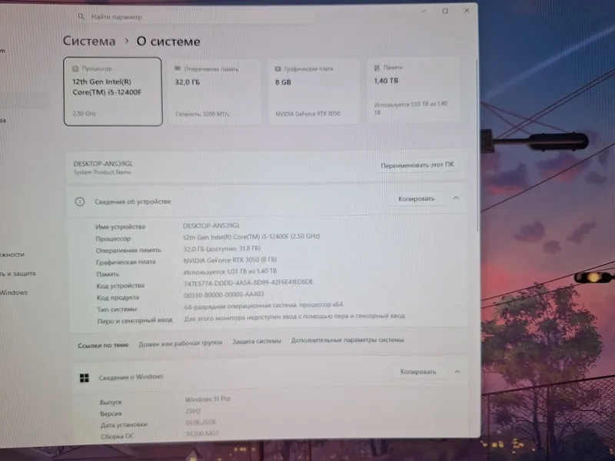615x461 pixels.
Task: Maximize the settings window
Action: [445, 11]
